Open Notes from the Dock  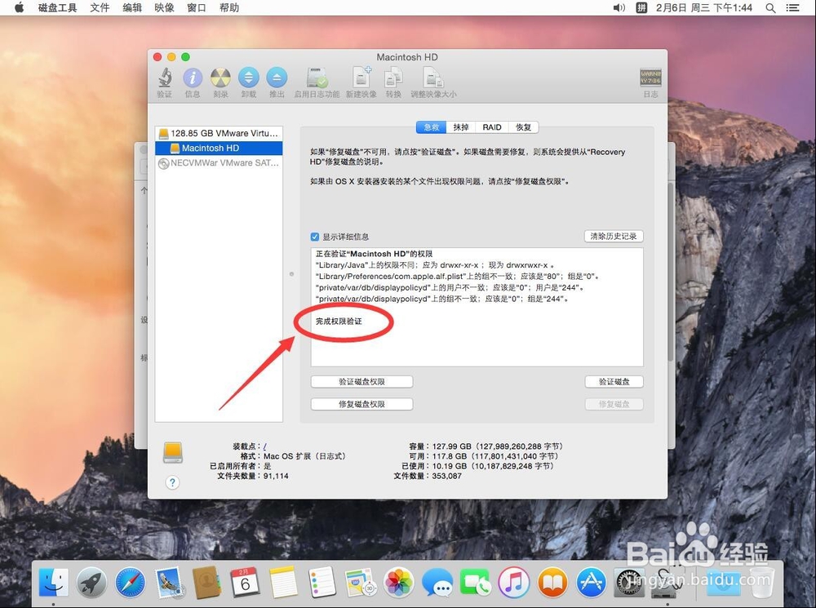tap(284, 581)
